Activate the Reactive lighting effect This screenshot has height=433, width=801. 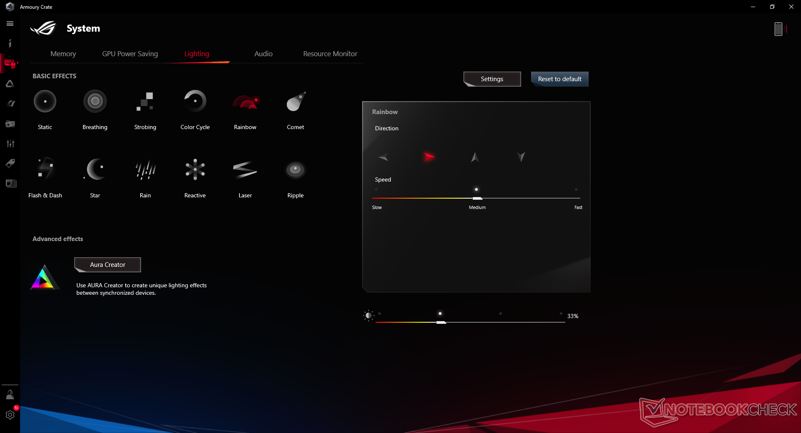point(195,169)
